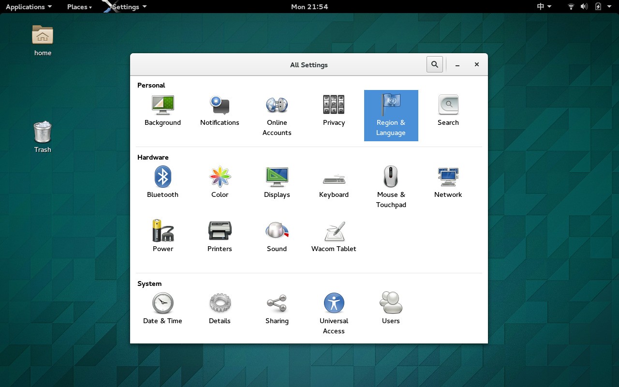Open Displays configuration

tap(277, 182)
